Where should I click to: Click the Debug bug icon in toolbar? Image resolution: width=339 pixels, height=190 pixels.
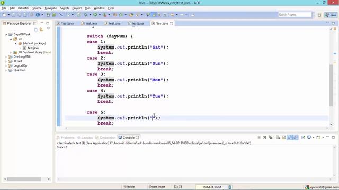click(x=86, y=15)
